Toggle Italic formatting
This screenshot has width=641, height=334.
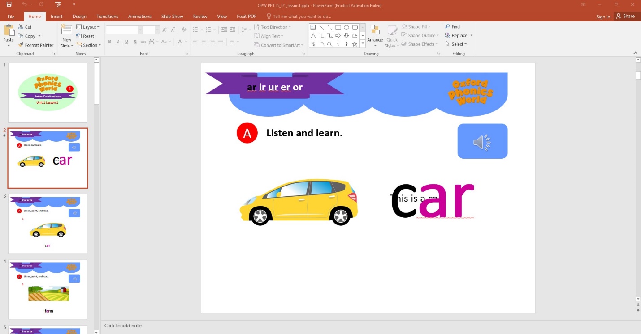coord(118,42)
